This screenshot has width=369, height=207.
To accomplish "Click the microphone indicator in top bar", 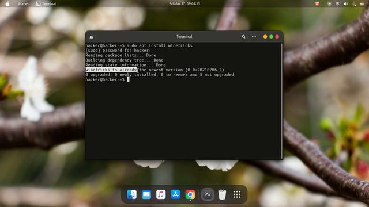I will [x=354, y=4].
